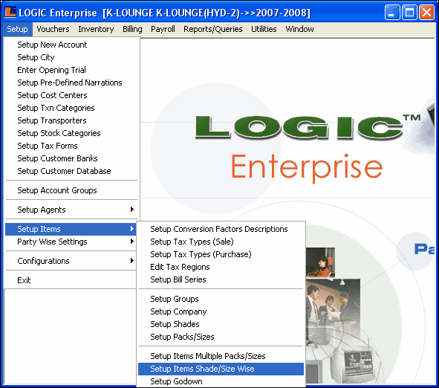Open the Window menu
Viewport: 439px width, 388px height.
tap(299, 29)
